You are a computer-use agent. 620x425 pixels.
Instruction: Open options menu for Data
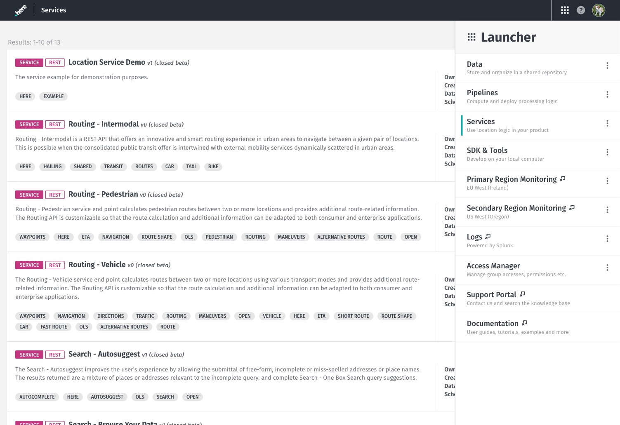pos(607,66)
